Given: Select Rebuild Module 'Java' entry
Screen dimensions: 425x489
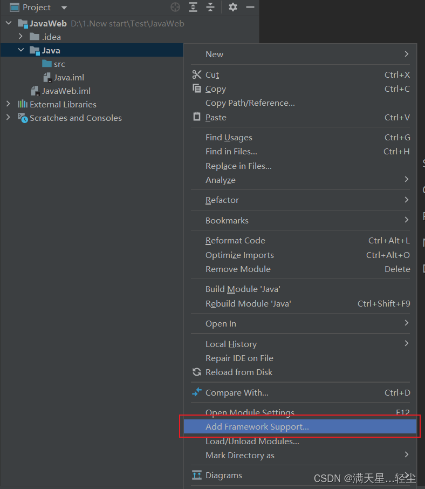Looking at the screenshot, I should pyautogui.click(x=300, y=303).
